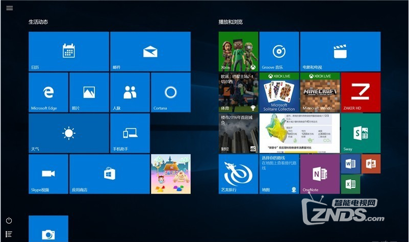Launch 手机助手 phone companion tile
This screenshot has width=409, height=242.
click(x=130, y=133)
